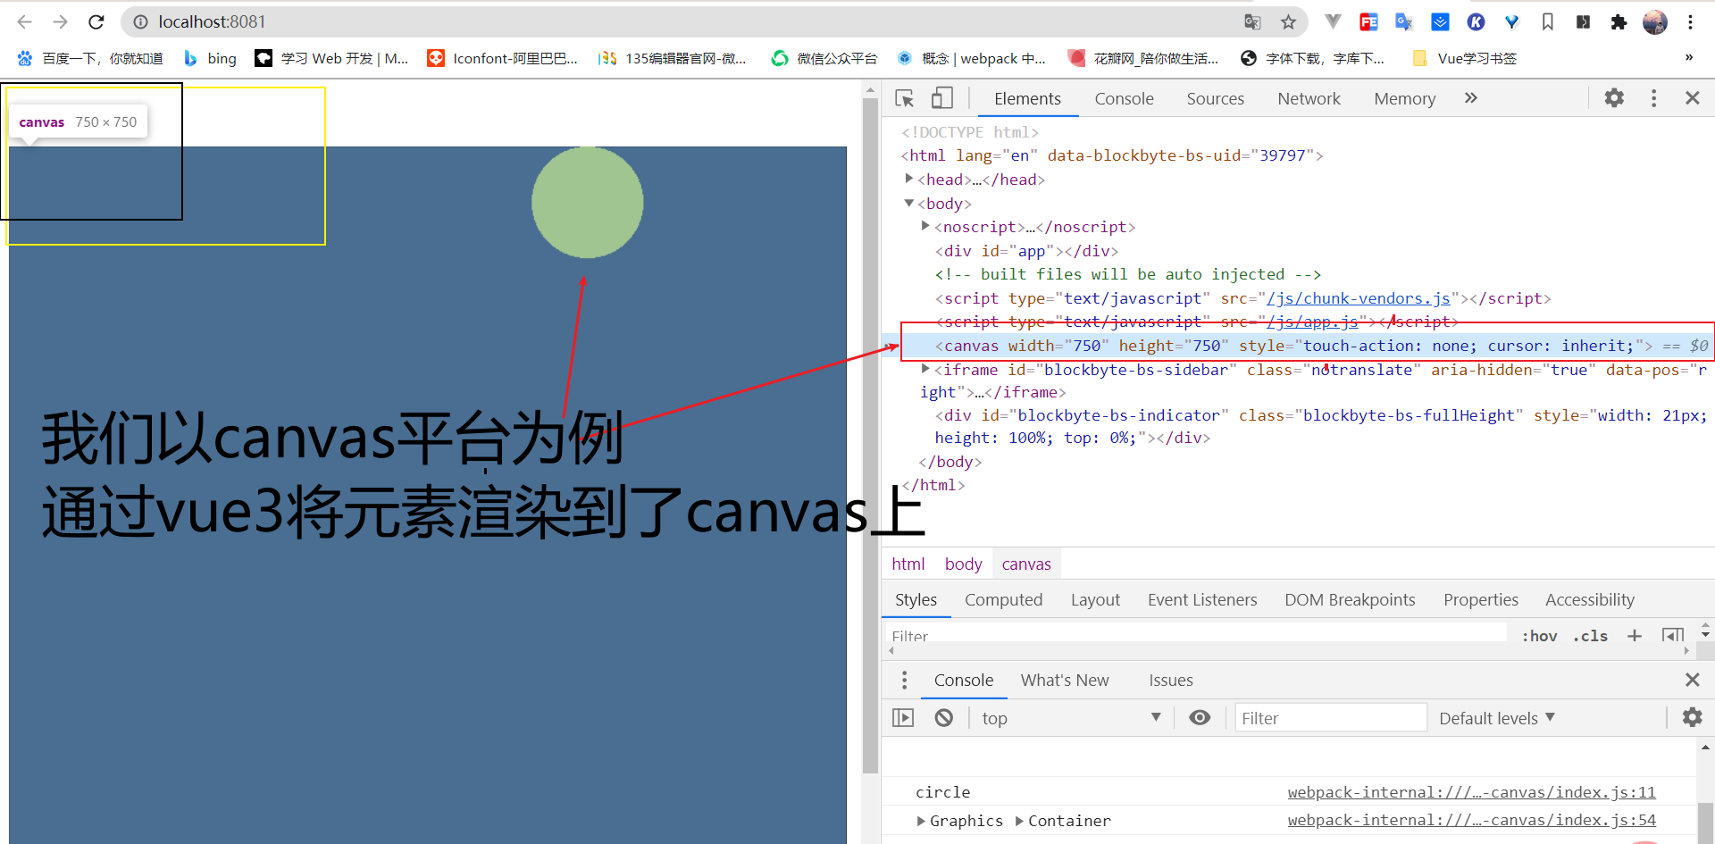
Task: Open index.js:54 source link
Action: click(1471, 820)
